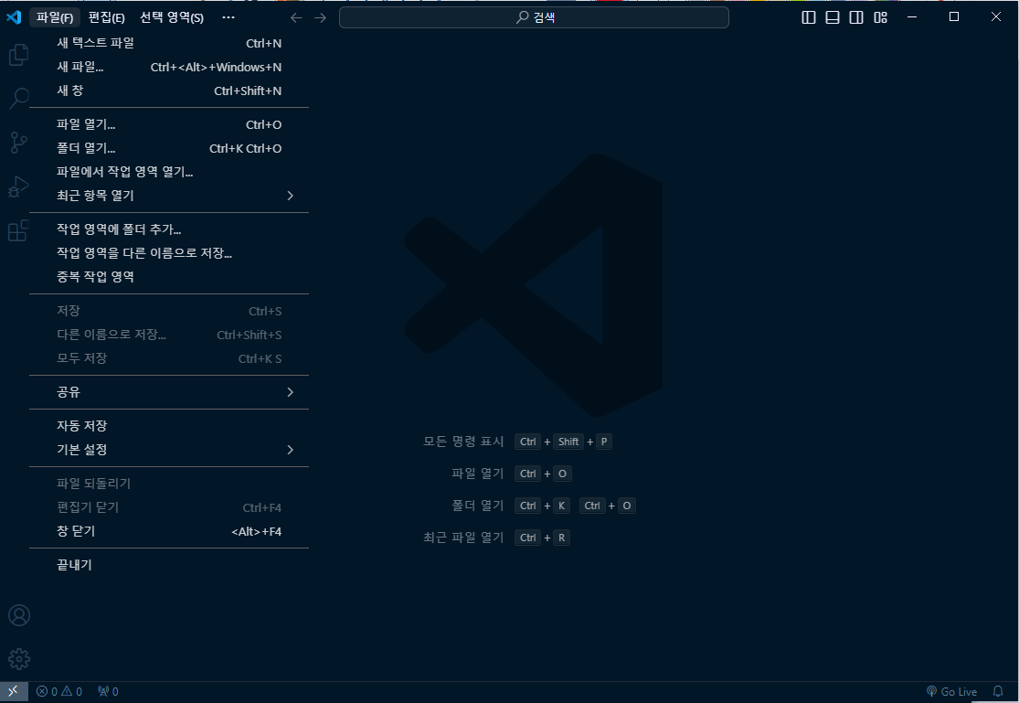Select 폴더 열기... menu entry
Screen dimensions: 1019x703
tap(169, 148)
